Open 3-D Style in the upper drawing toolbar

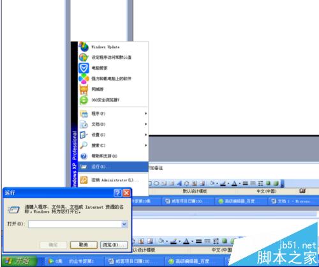click(x=276, y=183)
